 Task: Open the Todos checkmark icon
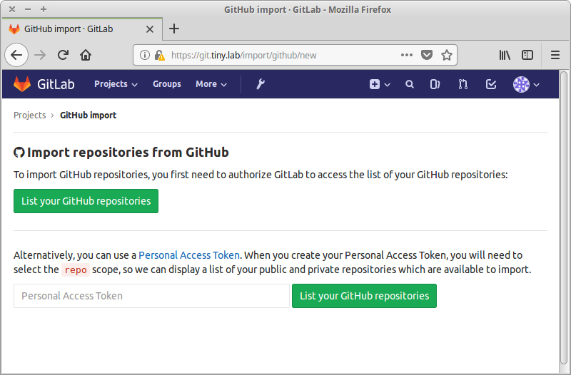click(x=491, y=84)
